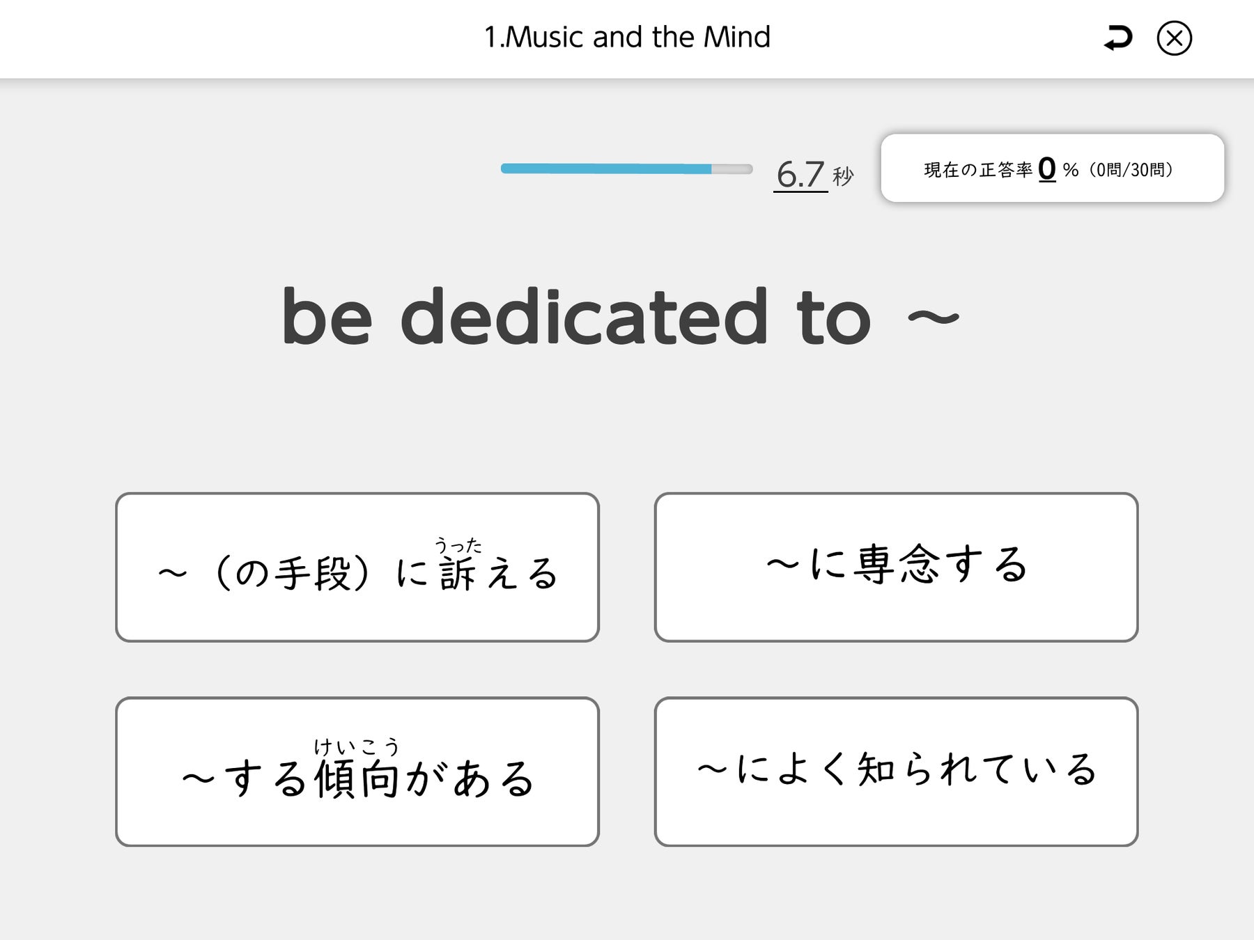Click the word dedicated in the prompt

click(x=584, y=317)
